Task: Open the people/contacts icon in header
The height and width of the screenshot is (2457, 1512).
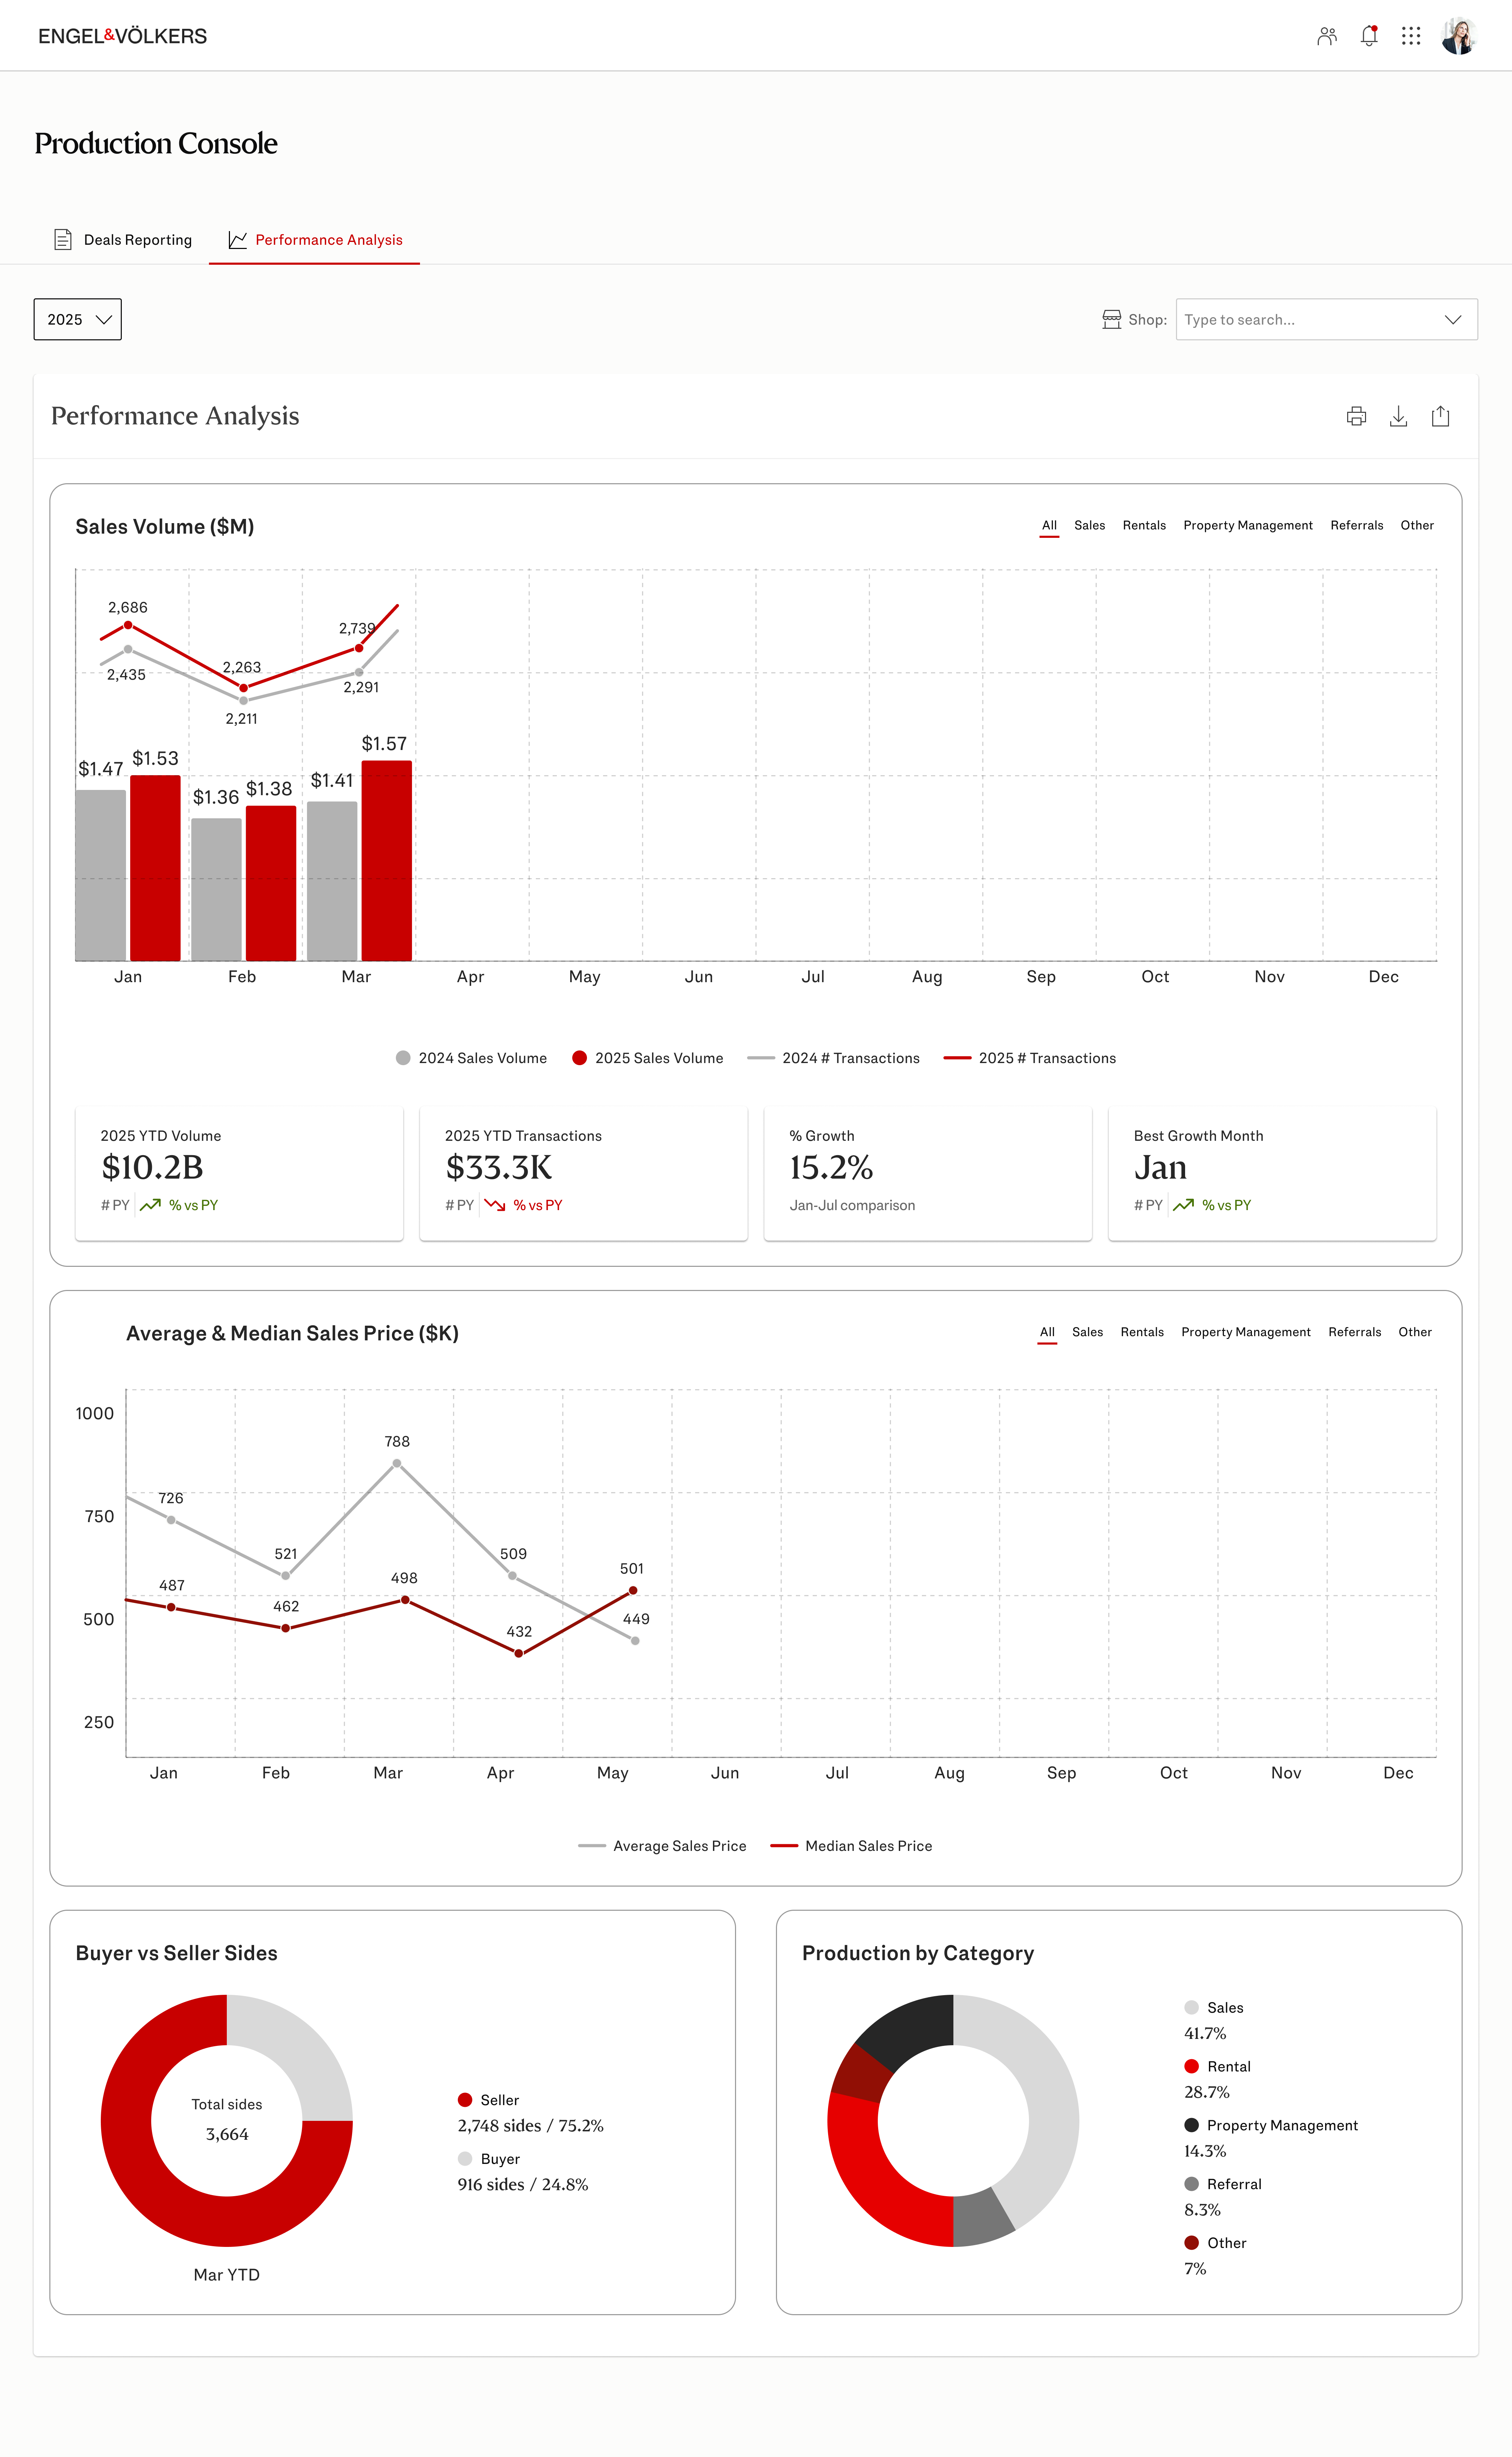Action: (1327, 36)
